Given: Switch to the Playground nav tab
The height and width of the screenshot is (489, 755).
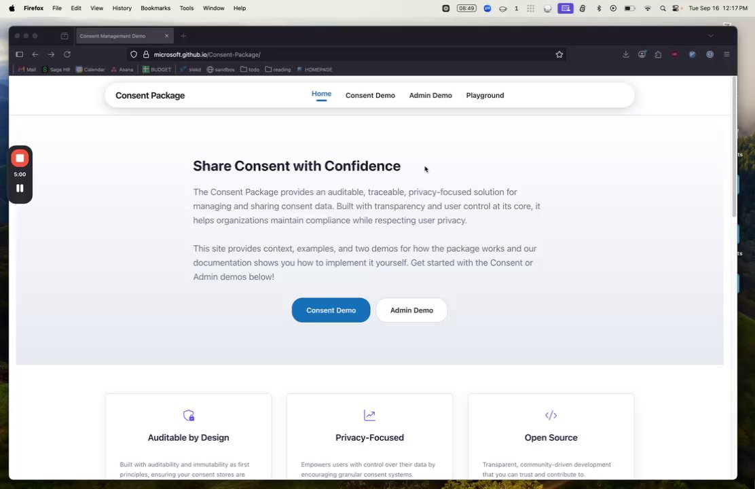Looking at the screenshot, I should point(485,95).
